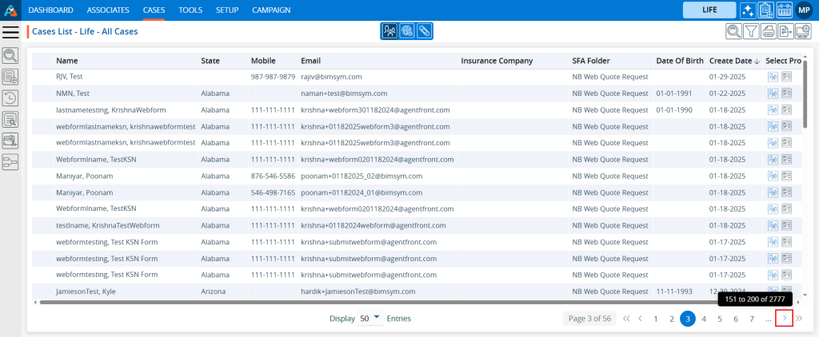
Task: Open the hamburger menu icon
Action: (x=10, y=31)
